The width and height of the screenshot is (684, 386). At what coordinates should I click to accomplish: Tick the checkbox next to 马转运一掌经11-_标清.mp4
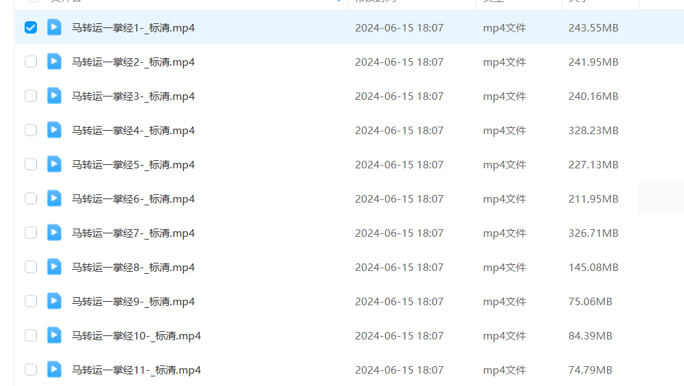pos(31,370)
